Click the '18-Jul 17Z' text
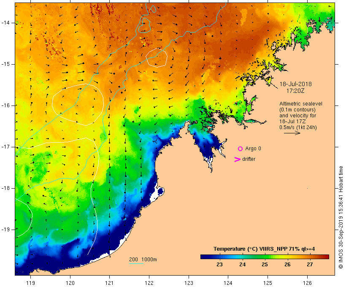This screenshot has height=287, width=346. [x=292, y=122]
